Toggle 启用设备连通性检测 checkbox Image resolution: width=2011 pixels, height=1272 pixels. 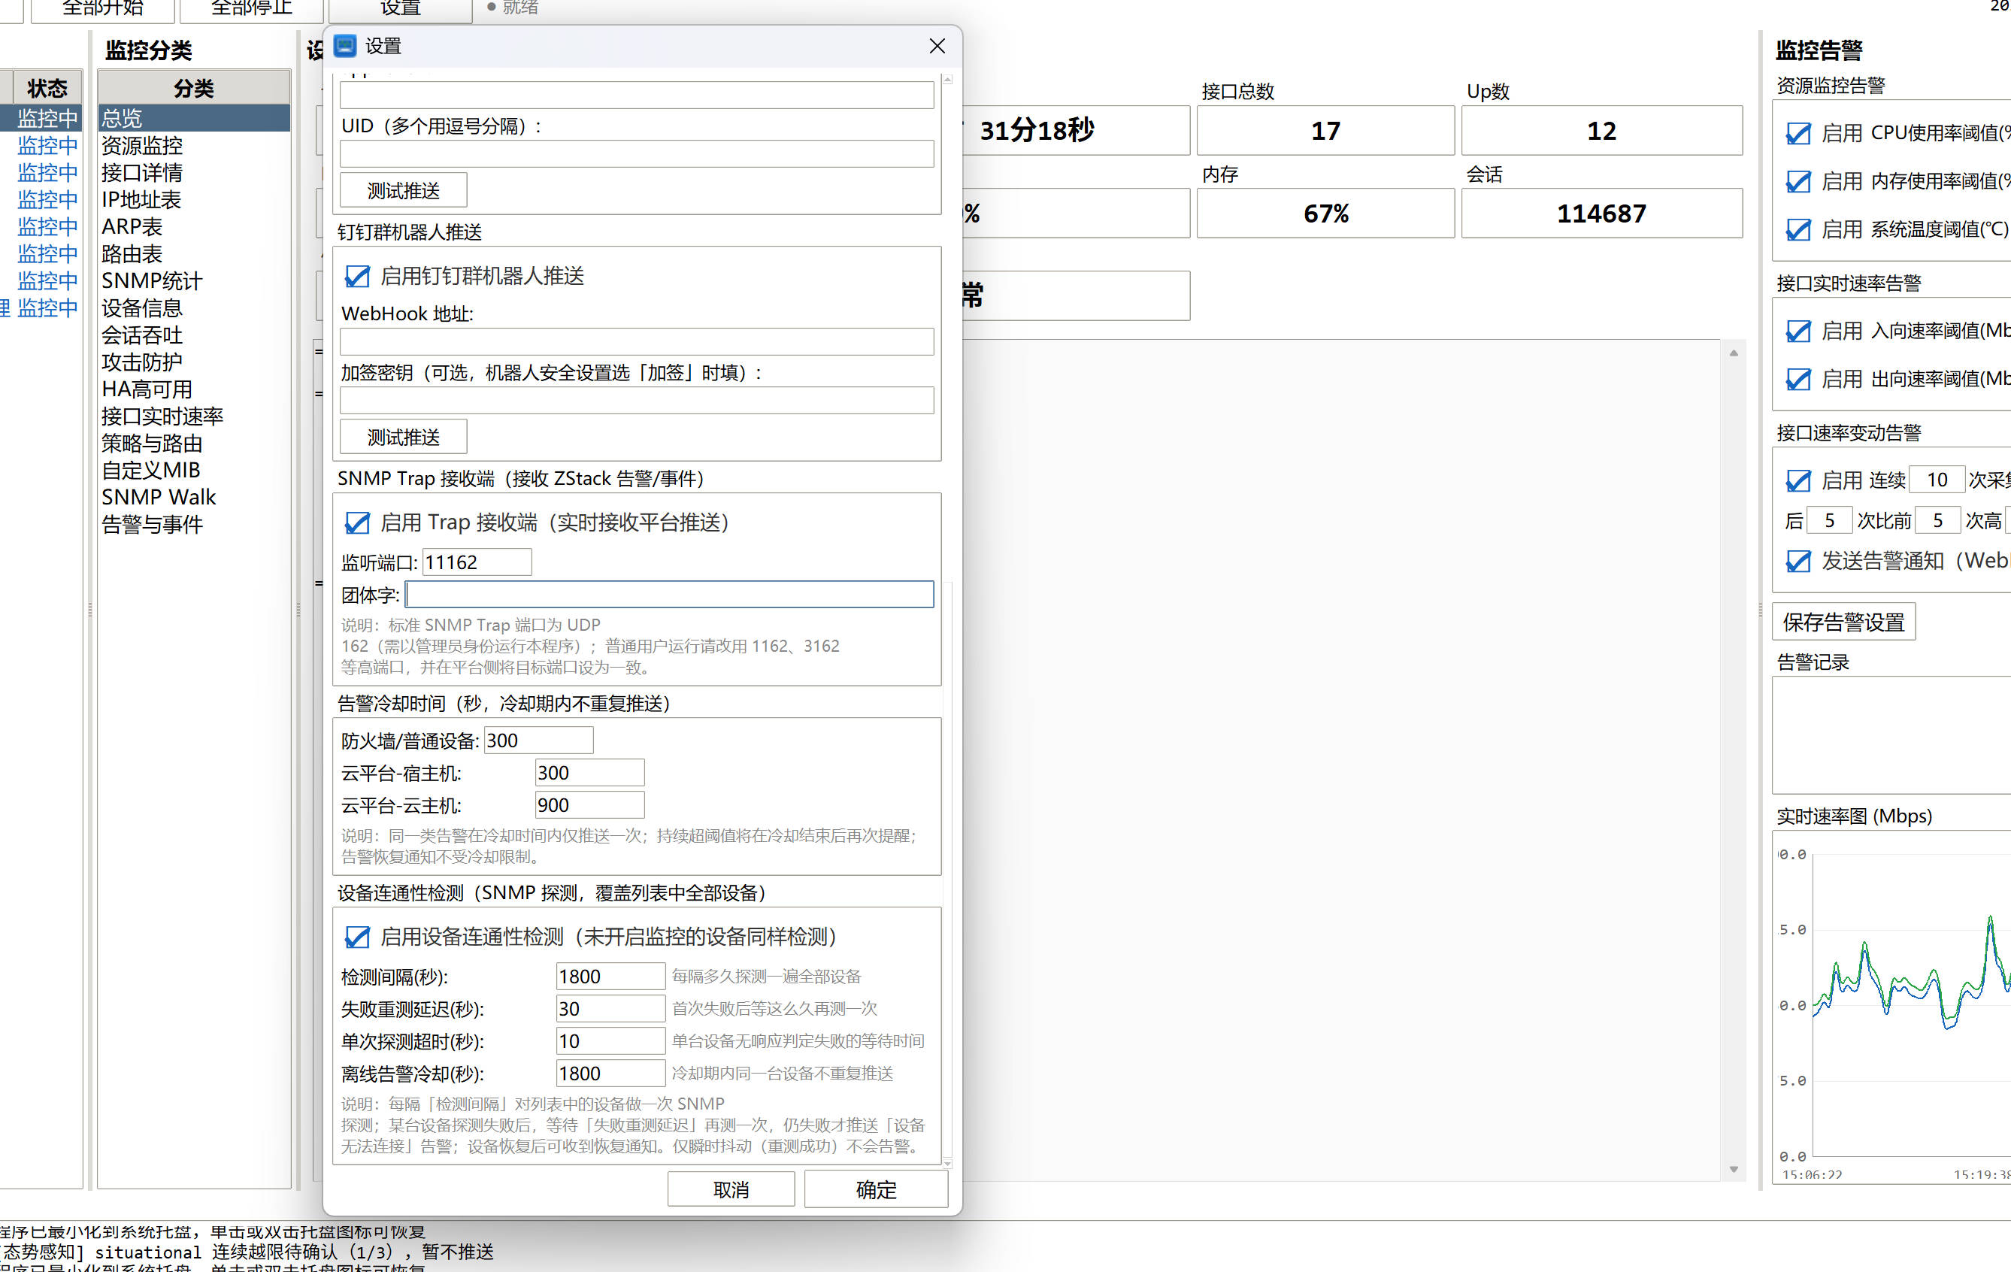point(357,937)
